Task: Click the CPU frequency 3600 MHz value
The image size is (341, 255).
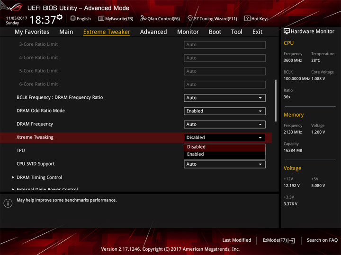Action: tap(293, 60)
